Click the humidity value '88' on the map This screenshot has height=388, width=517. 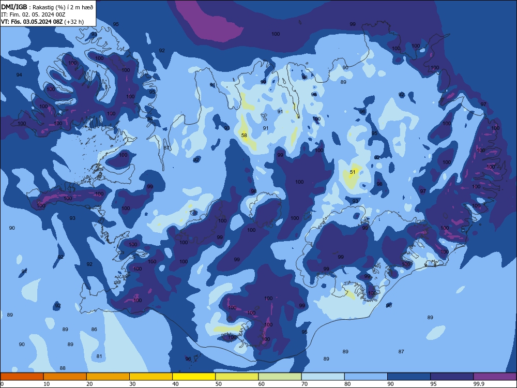(63, 368)
